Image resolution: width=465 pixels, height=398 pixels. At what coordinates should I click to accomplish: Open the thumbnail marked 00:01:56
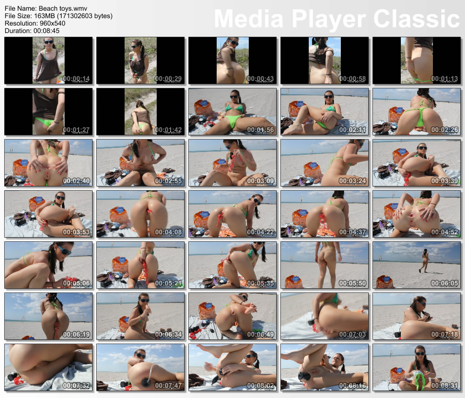232,112
